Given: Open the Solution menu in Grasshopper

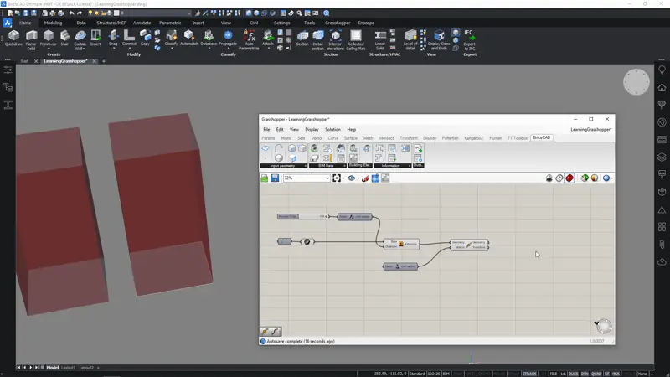Looking at the screenshot, I should [x=332, y=130].
